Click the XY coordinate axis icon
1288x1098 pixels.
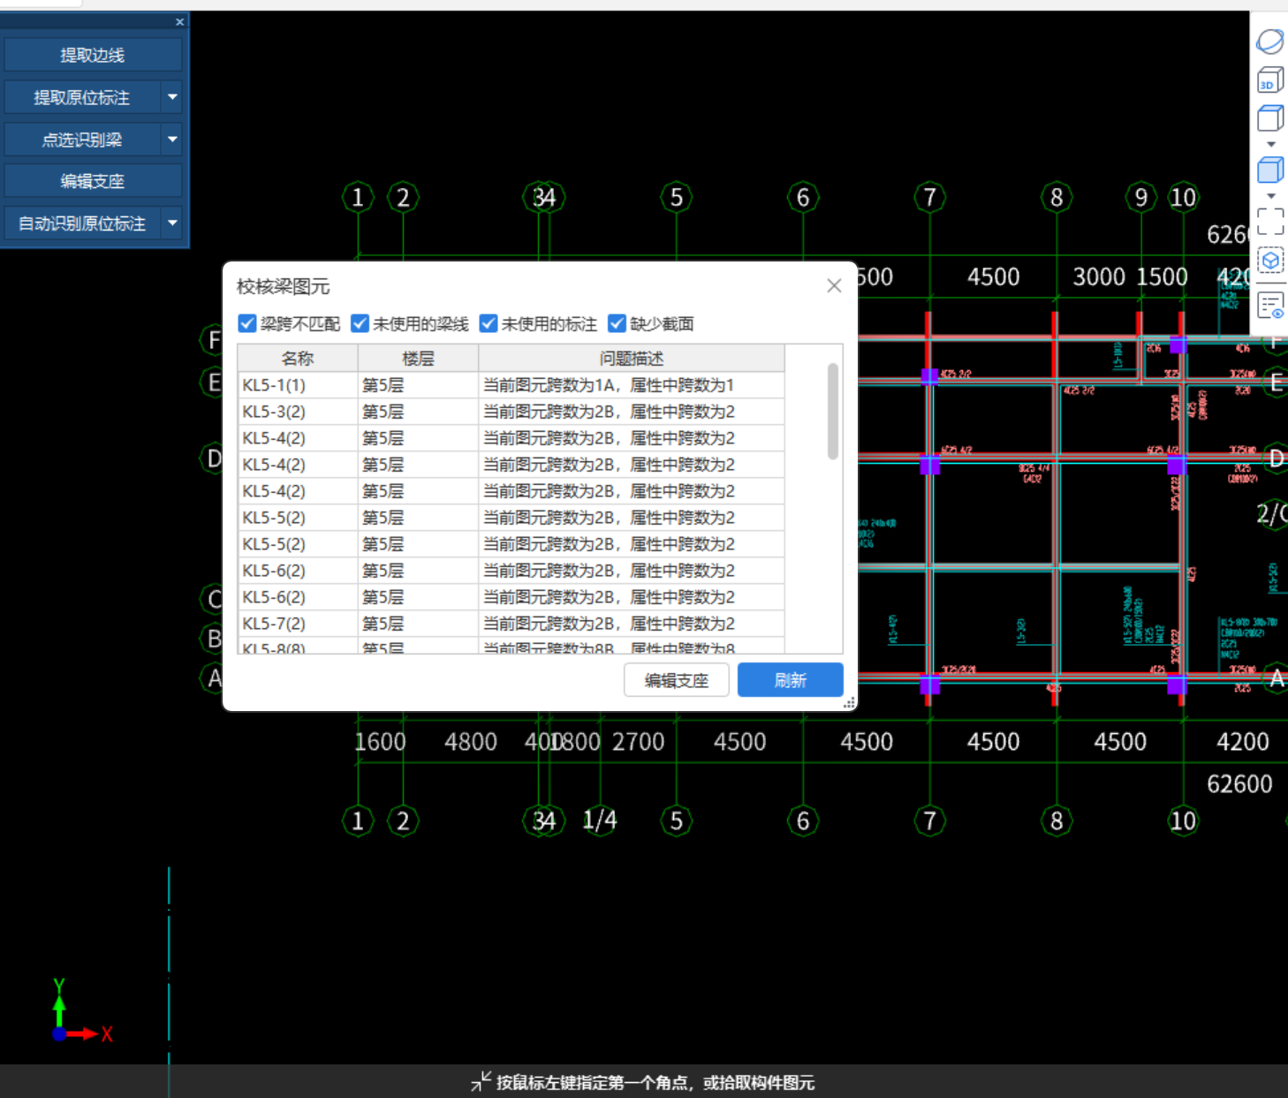pos(81,1011)
